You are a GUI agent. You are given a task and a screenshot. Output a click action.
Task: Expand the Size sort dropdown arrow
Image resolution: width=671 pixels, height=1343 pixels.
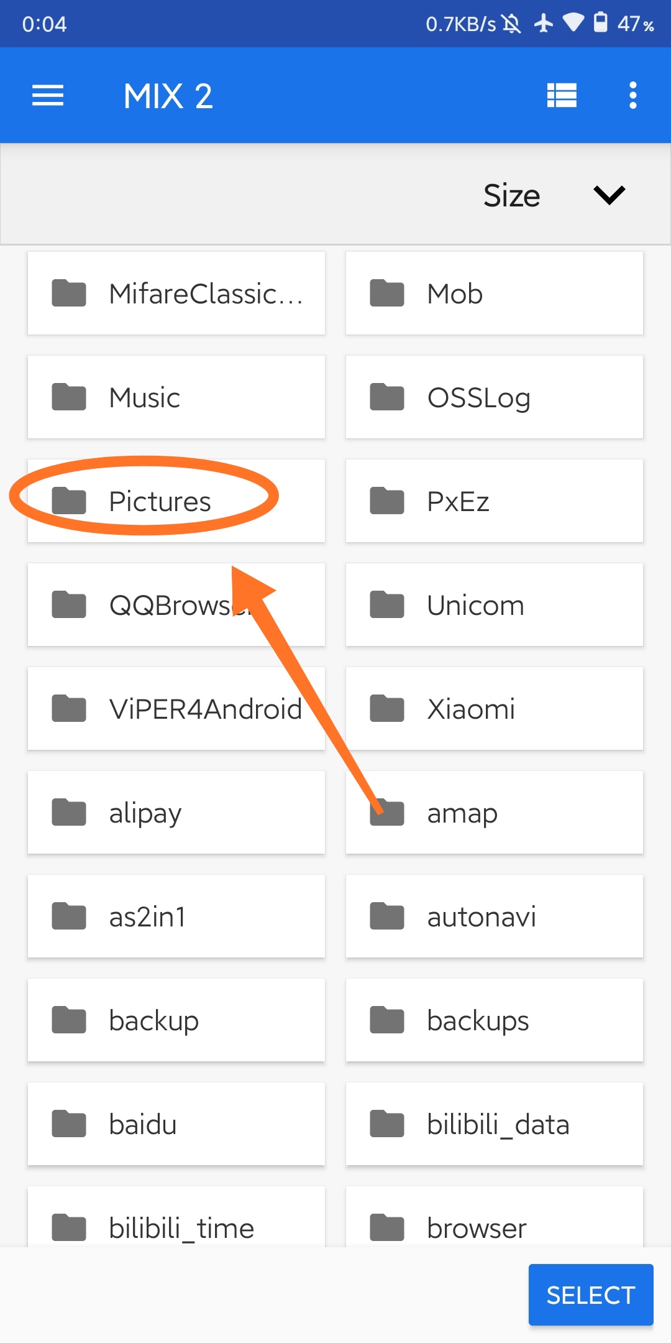609,195
